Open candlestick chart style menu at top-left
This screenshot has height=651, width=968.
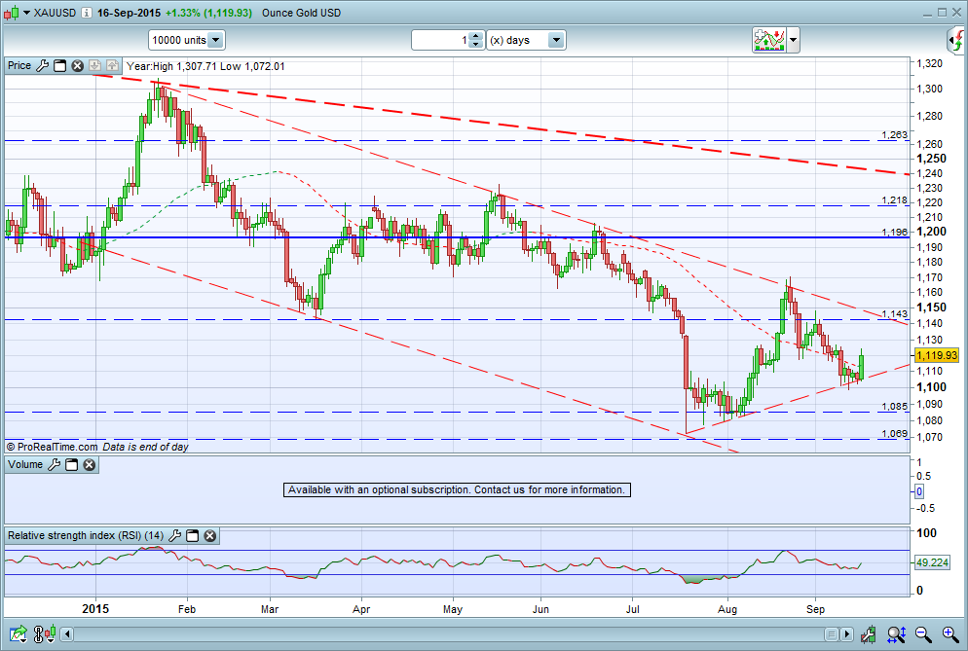click(17, 13)
